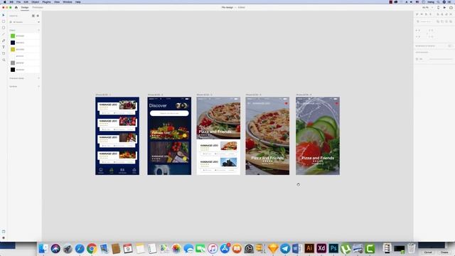Image resolution: width=455 pixels, height=256 pixels.
Task: Open Telegram from the Dock
Action: tap(285, 248)
